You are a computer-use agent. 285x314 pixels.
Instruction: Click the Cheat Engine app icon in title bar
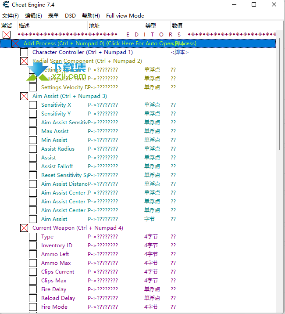[6, 4]
